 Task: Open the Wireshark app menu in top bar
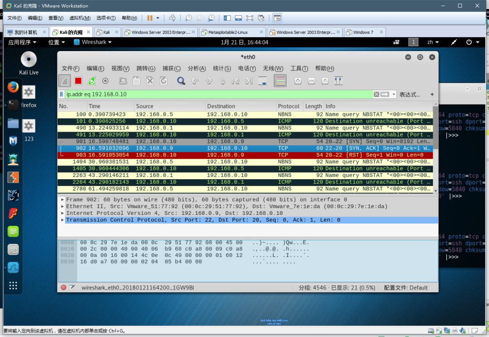tap(93, 42)
